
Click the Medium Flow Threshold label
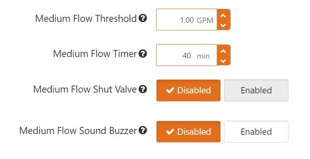[x=86, y=18]
